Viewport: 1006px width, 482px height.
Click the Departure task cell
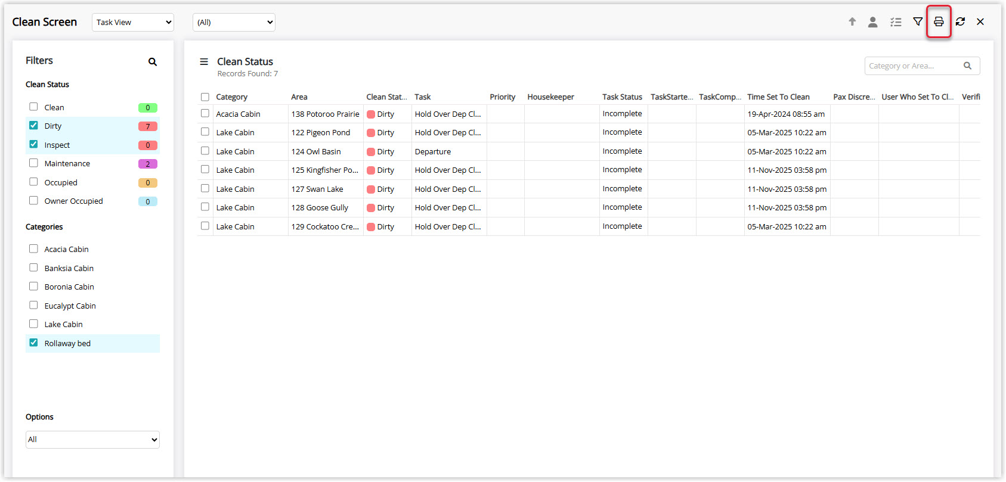[x=449, y=151]
